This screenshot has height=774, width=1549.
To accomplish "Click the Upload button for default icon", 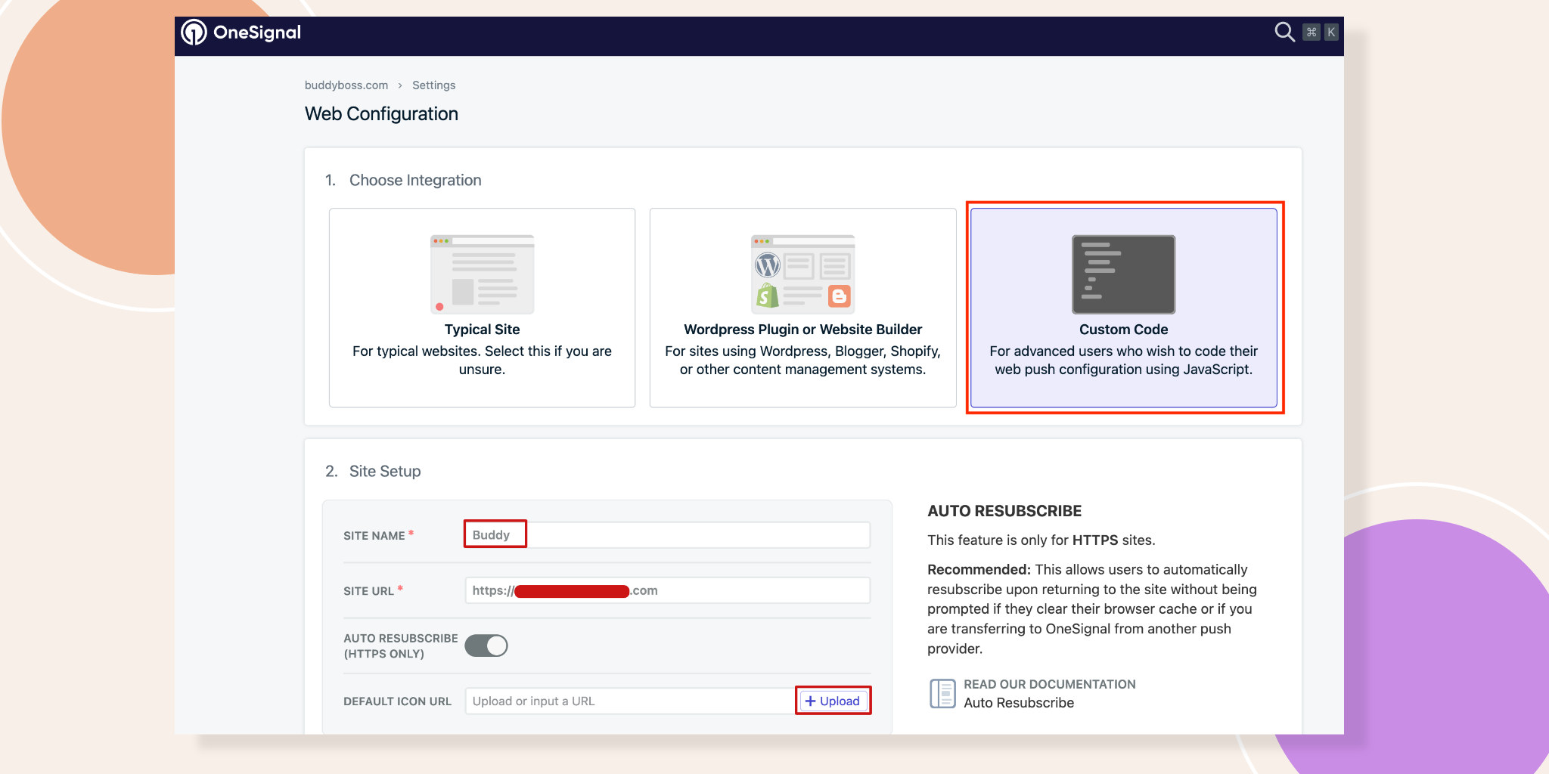I will [x=832, y=701].
